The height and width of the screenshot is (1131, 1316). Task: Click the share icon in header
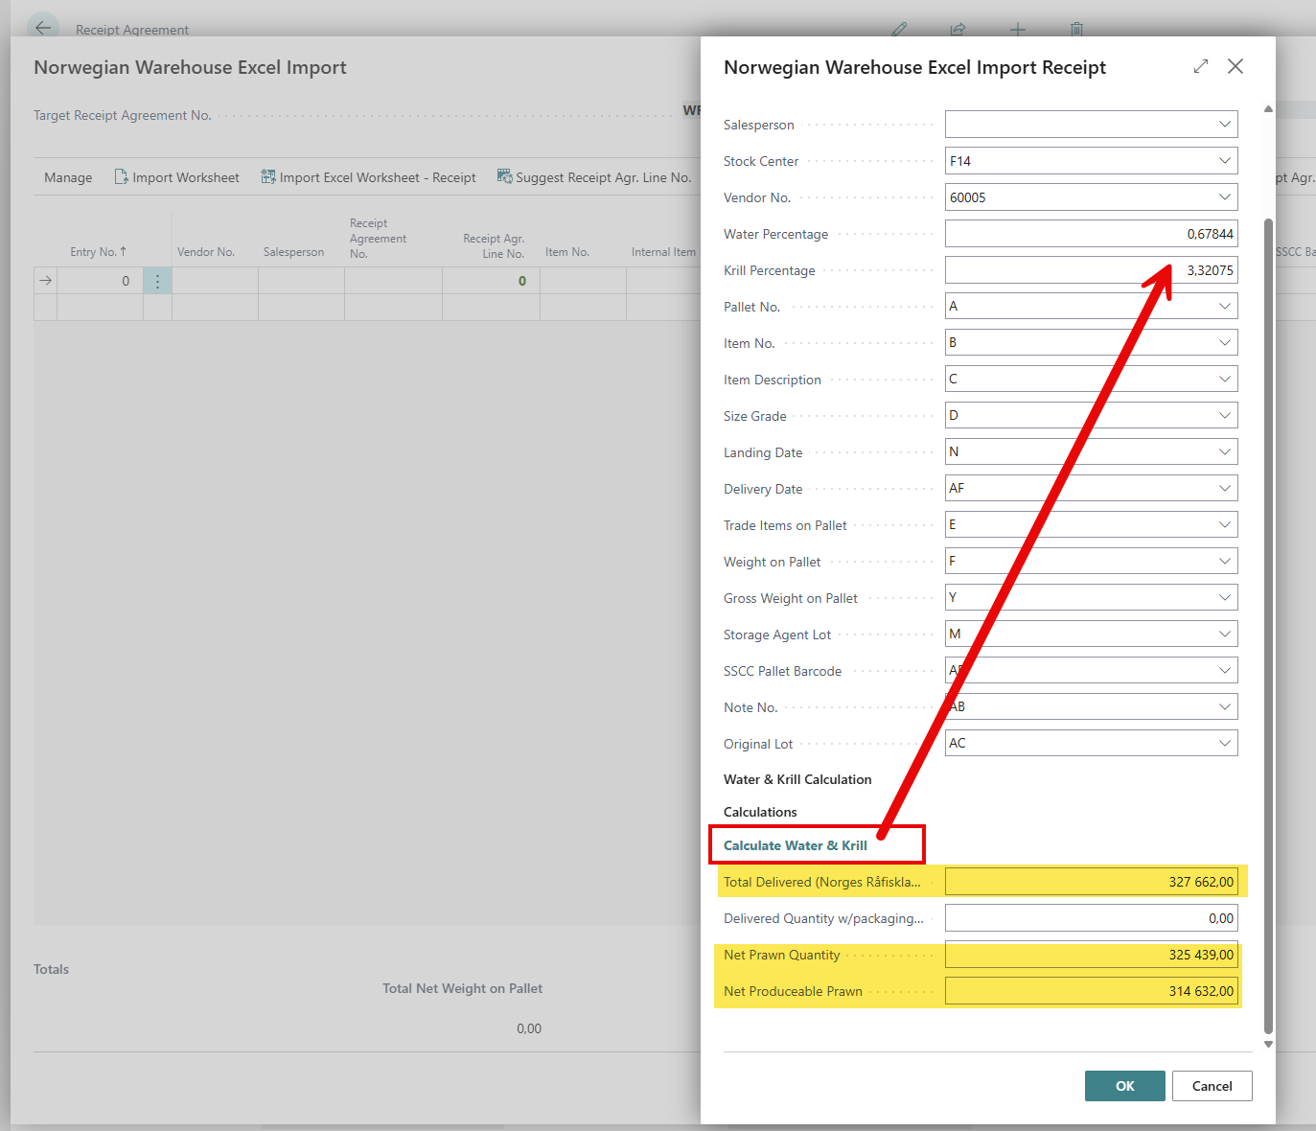pos(958,29)
